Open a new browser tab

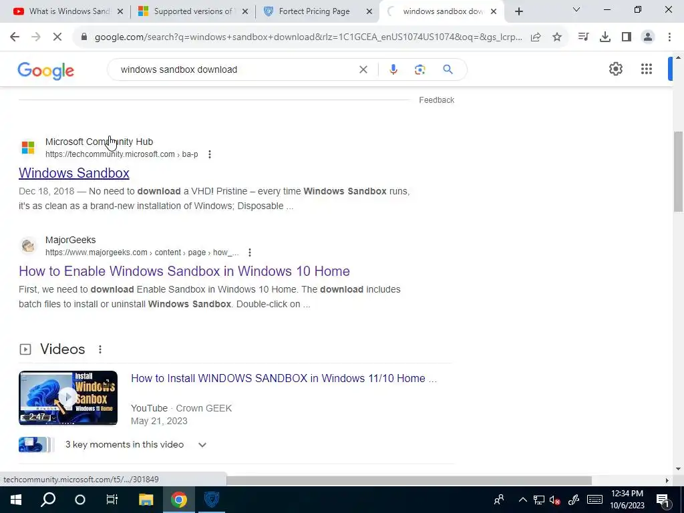[518, 11]
